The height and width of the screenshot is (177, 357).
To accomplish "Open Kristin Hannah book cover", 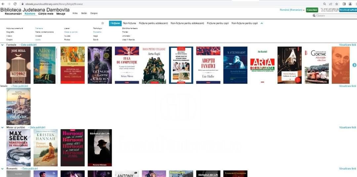I will 46,148.
